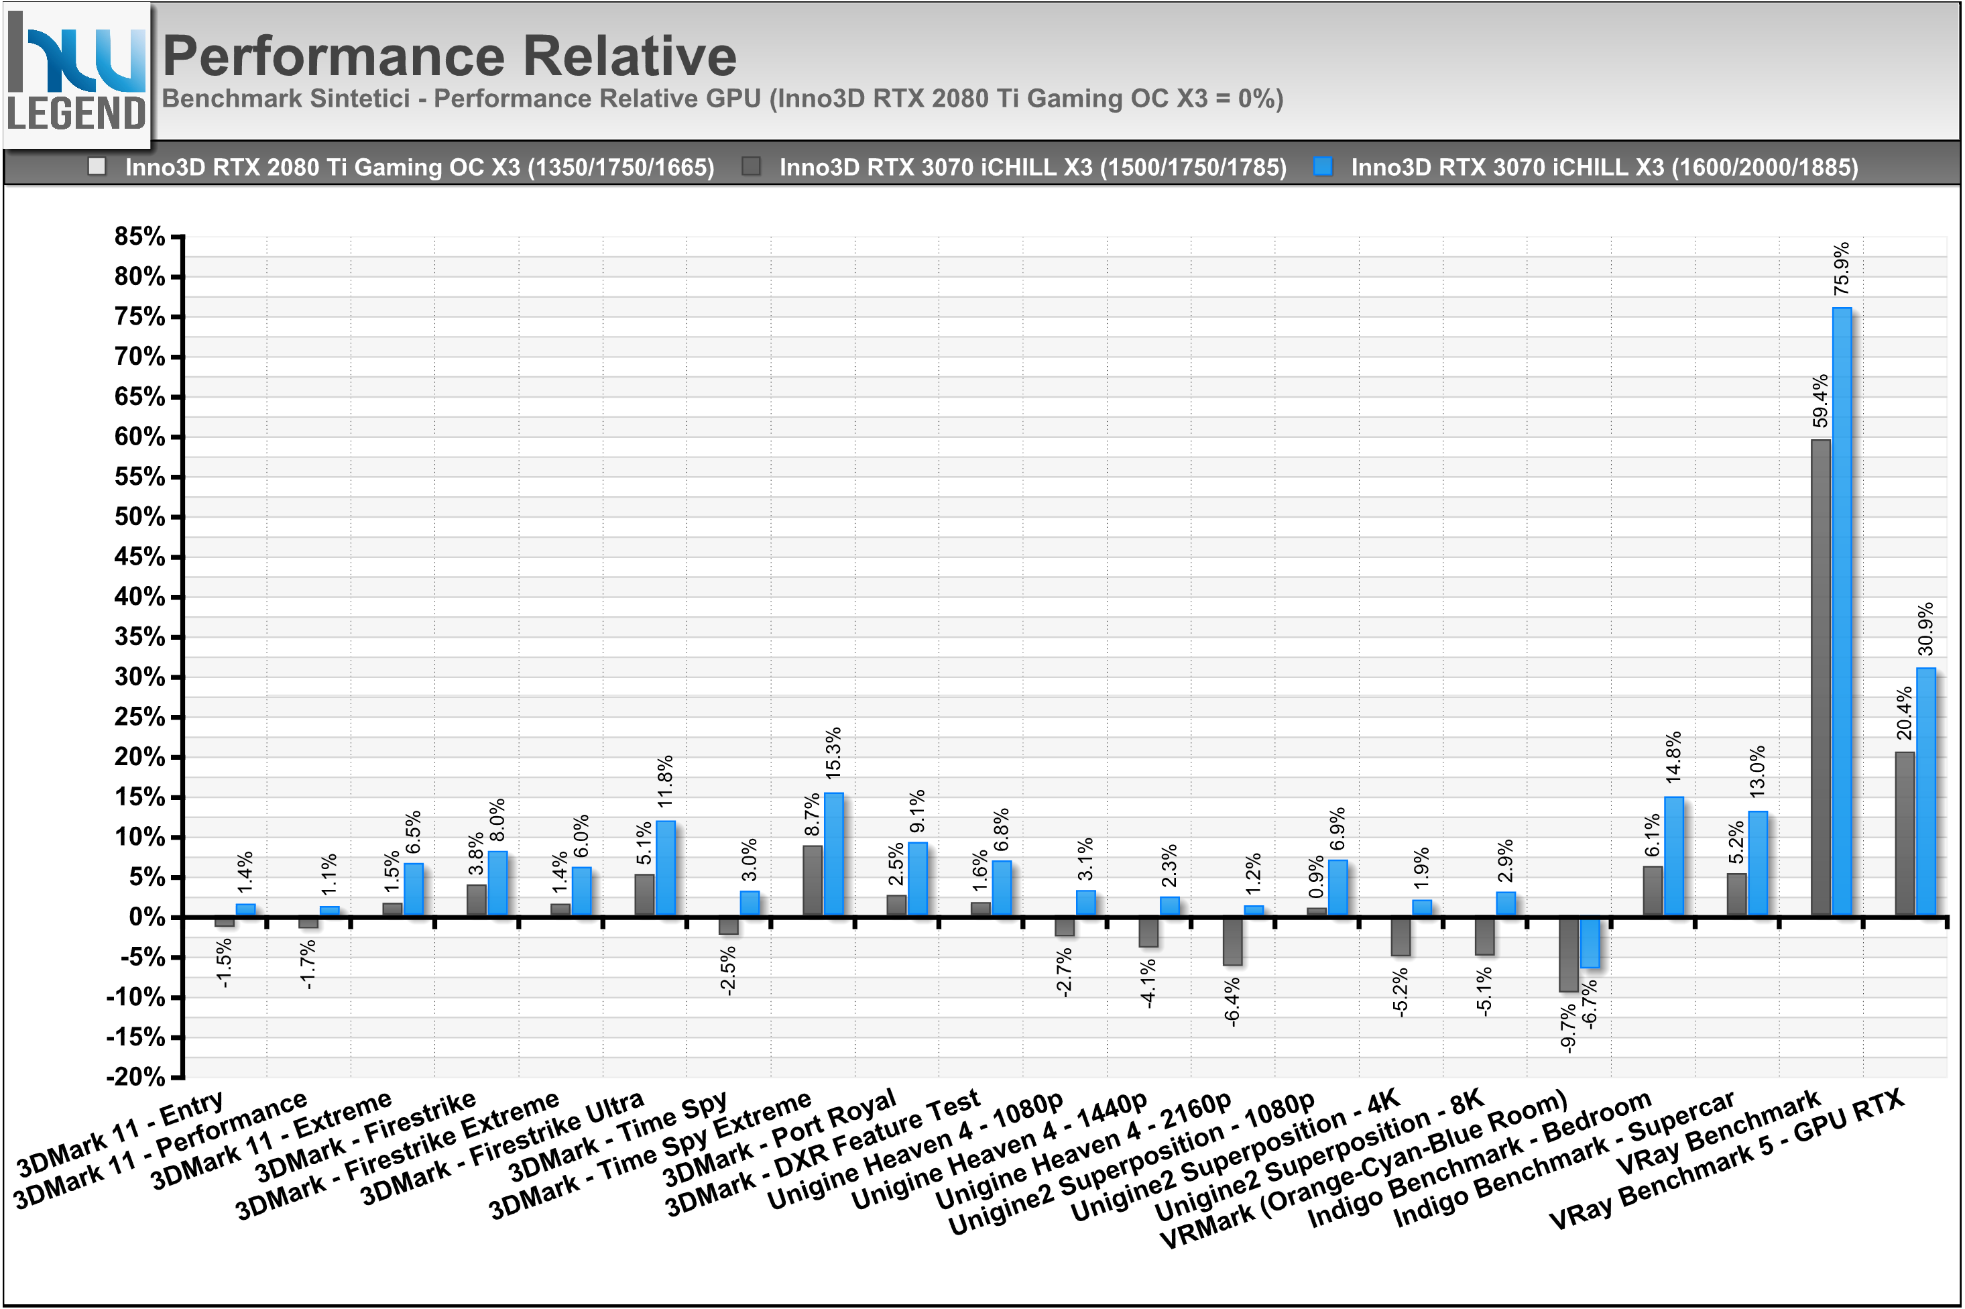Click the 3DMark 11 - Extreme axis label

click(x=272, y=1139)
